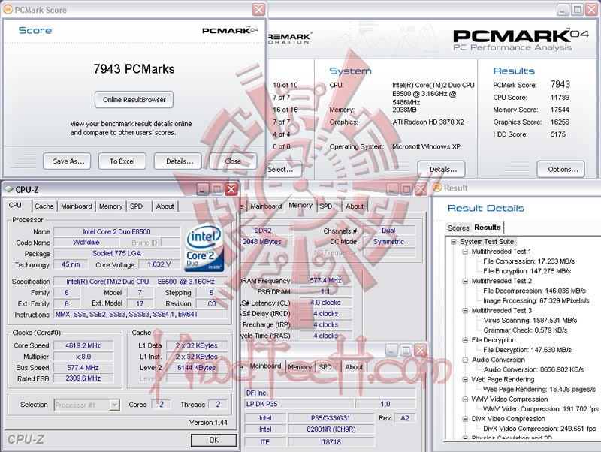Open the Online ResultBrowser

[x=134, y=100]
